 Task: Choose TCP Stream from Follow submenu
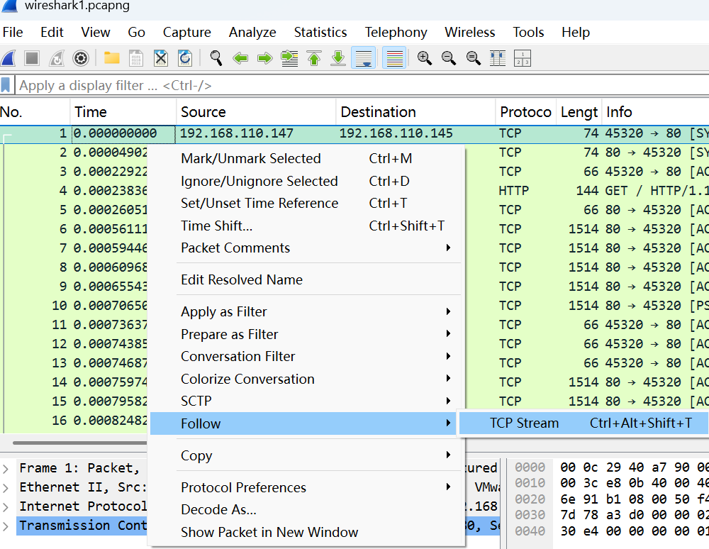[524, 423]
